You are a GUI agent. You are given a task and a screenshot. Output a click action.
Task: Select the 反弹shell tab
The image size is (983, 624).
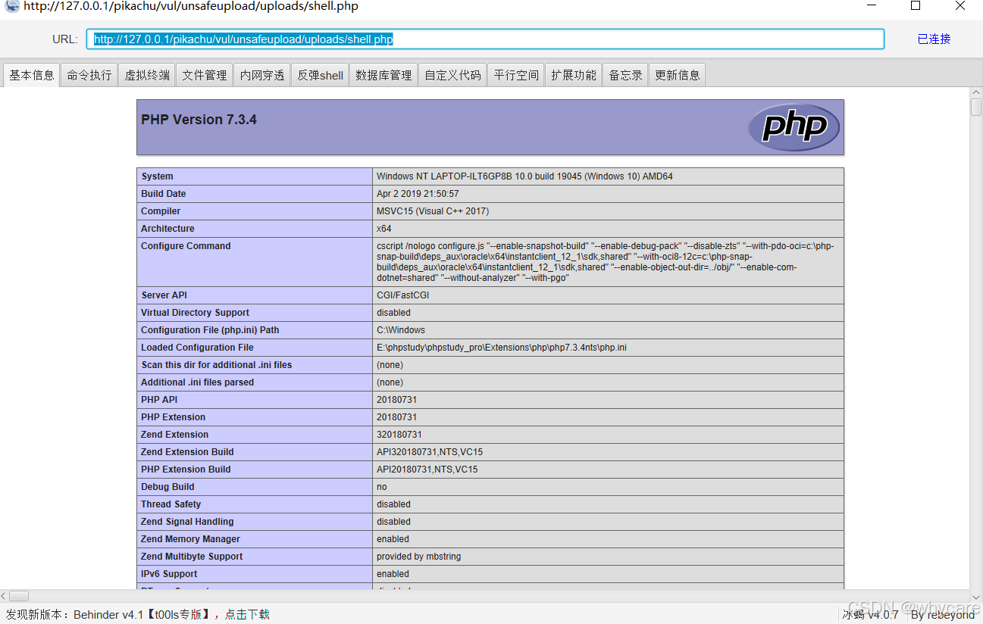320,75
